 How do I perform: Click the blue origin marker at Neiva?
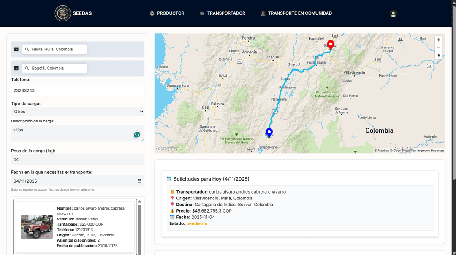pyautogui.click(x=269, y=132)
